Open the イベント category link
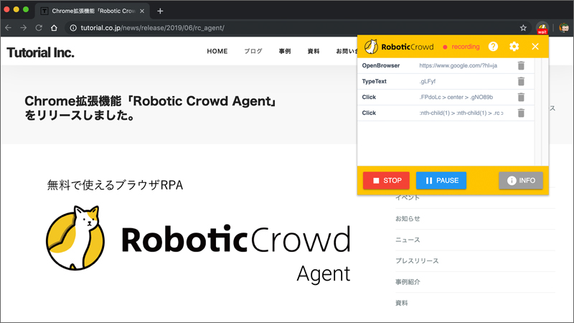The width and height of the screenshot is (574, 323). pyautogui.click(x=408, y=198)
